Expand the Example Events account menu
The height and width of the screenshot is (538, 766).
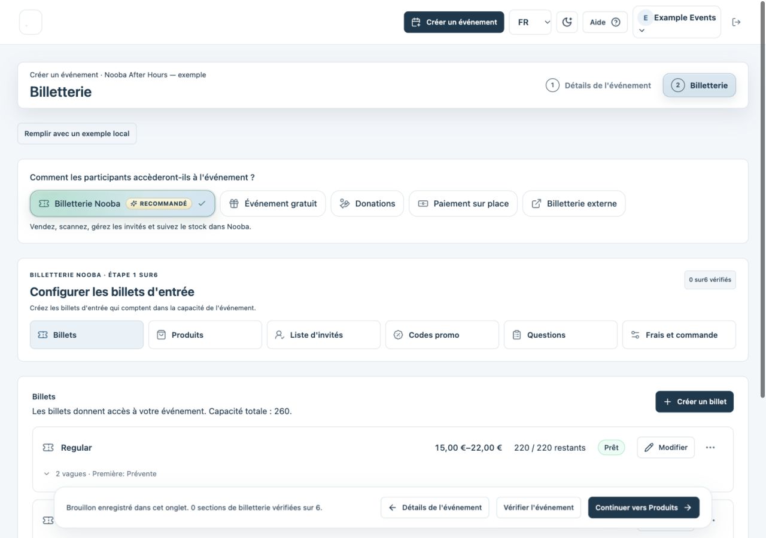pyautogui.click(x=677, y=22)
